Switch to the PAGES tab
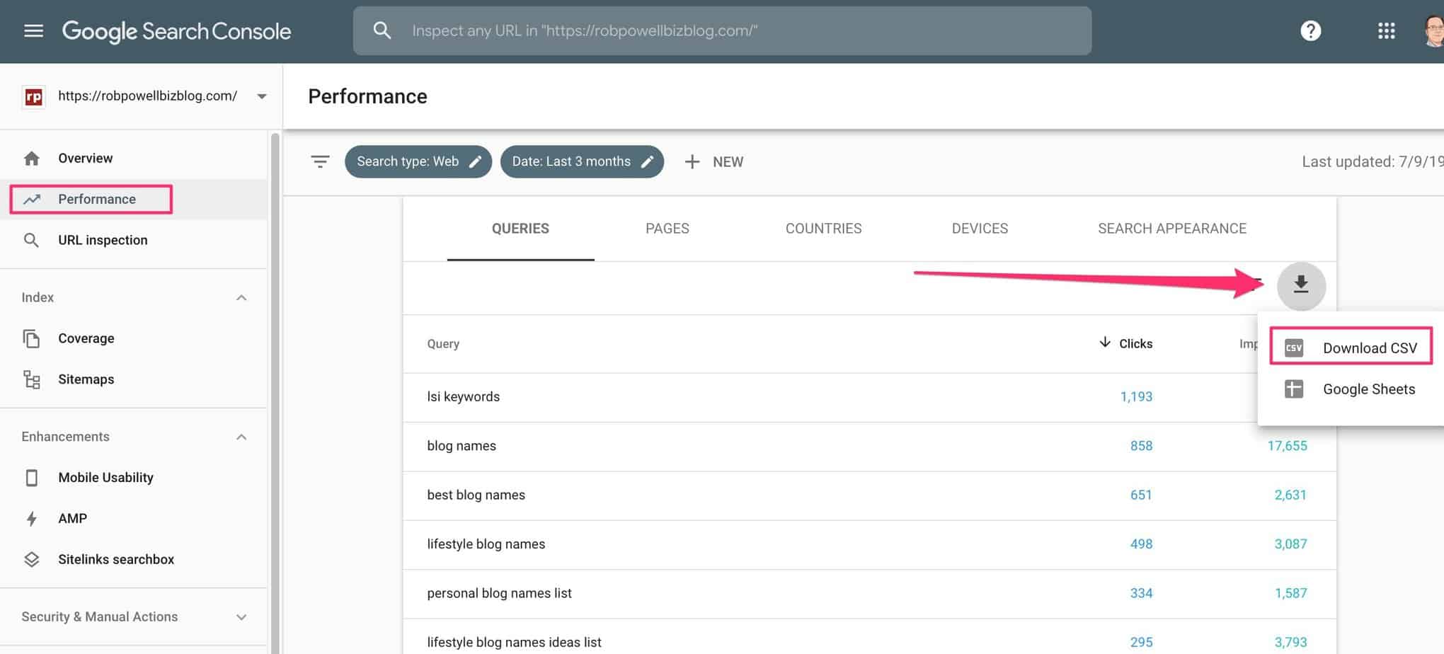 pyautogui.click(x=667, y=228)
